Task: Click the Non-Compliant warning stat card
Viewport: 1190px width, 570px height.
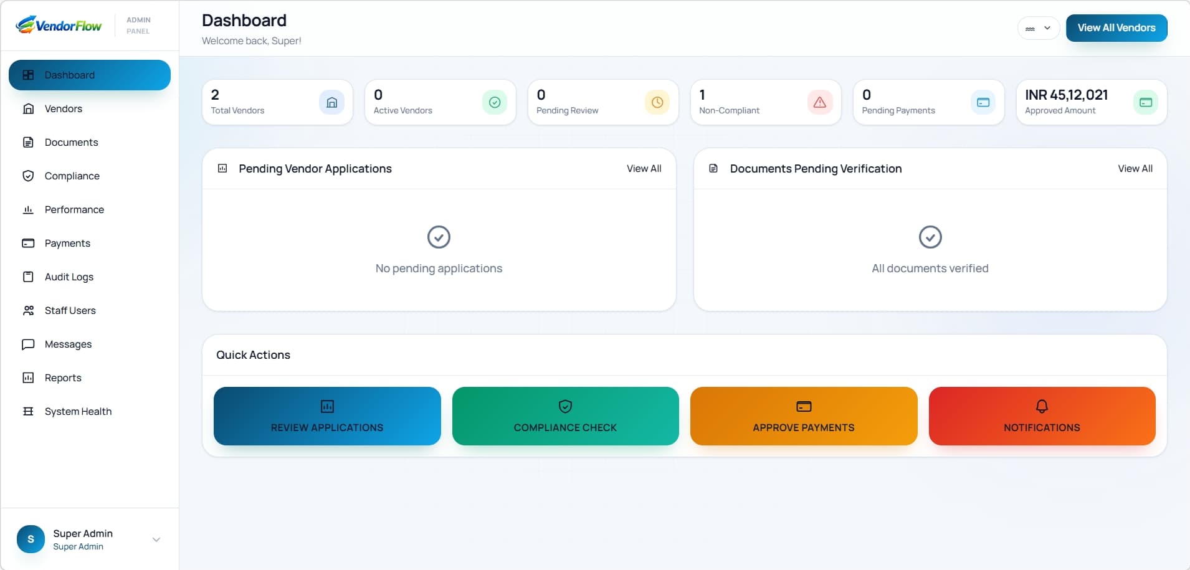Action: coord(764,102)
